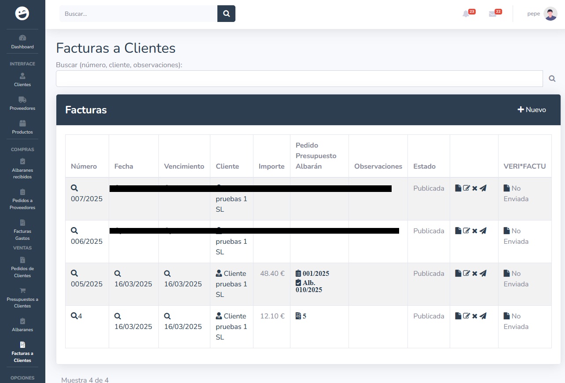
Task: Click No Enviada status for invoice 005/2025
Action: click(x=516, y=278)
